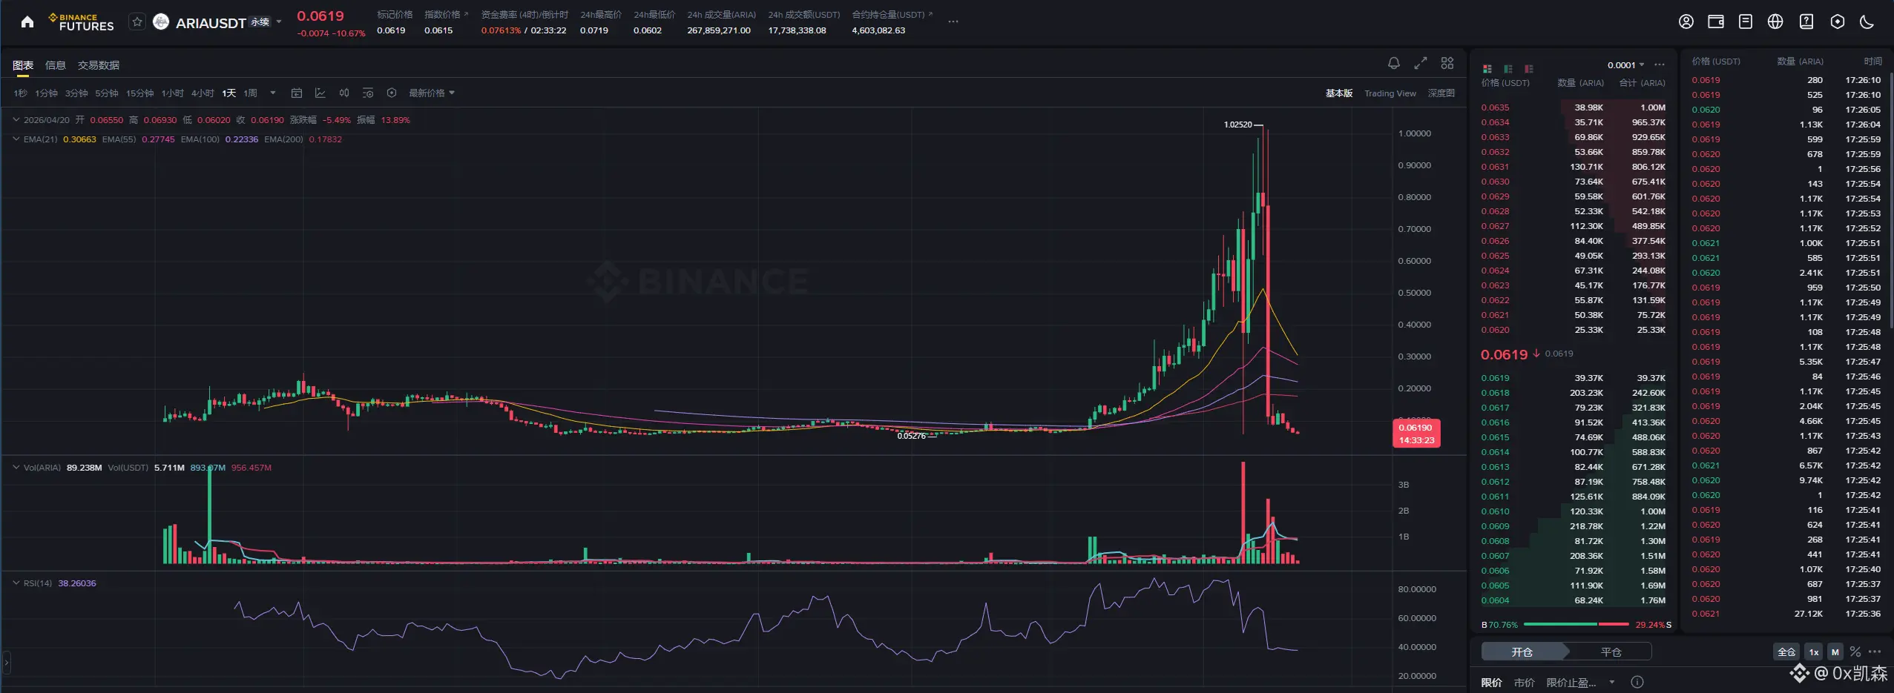The width and height of the screenshot is (1894, 693).
Task: Collapse the RSI(14) indicator legend
Action: pyautogui.click(x=16, y=583)
